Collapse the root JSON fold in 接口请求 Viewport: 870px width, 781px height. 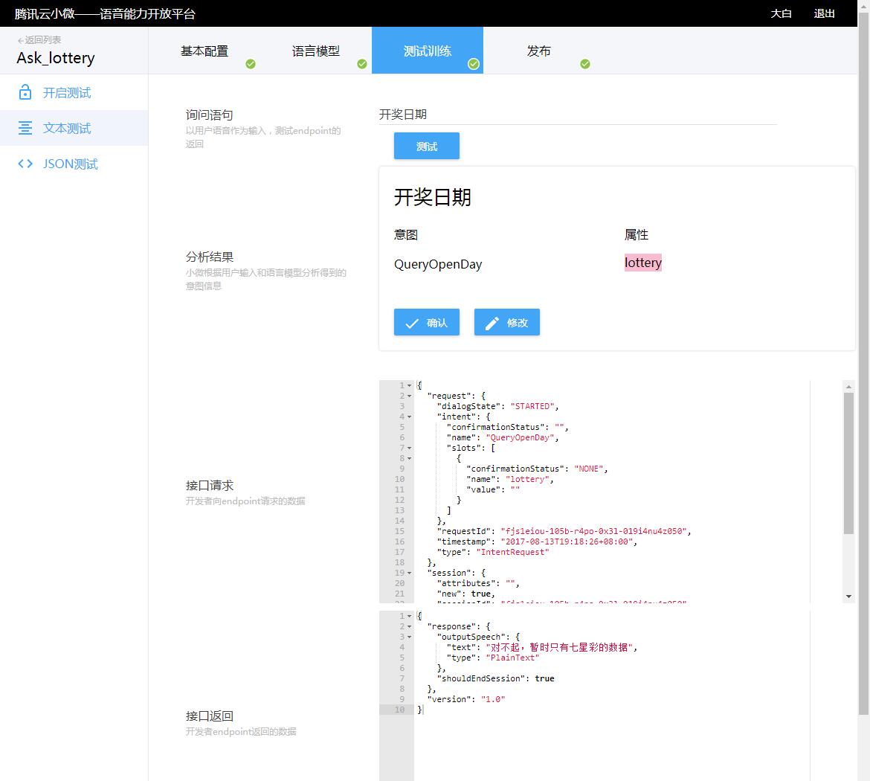407,385
